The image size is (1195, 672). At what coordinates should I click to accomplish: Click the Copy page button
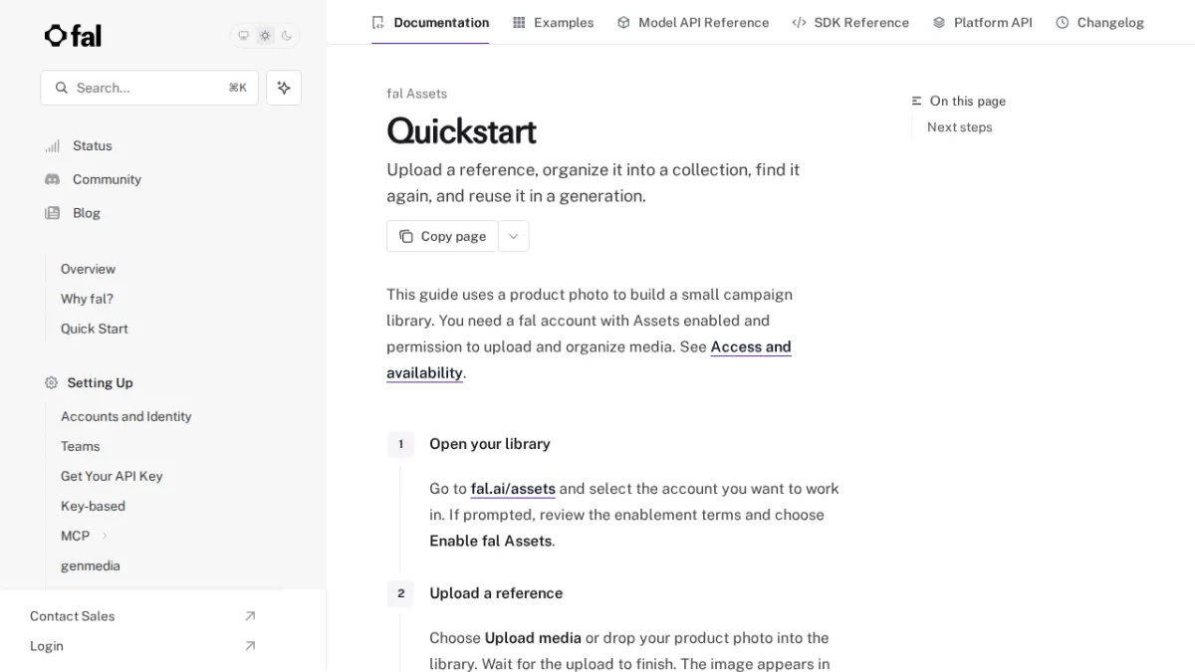tap(442, 236)
